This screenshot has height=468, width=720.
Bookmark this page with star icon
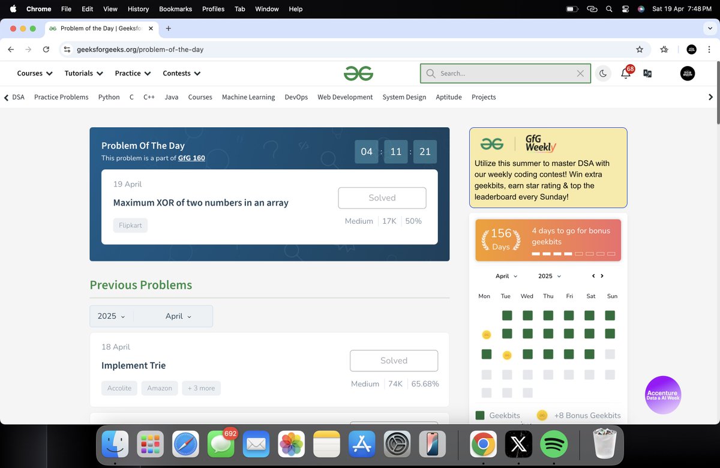[640, 49]
